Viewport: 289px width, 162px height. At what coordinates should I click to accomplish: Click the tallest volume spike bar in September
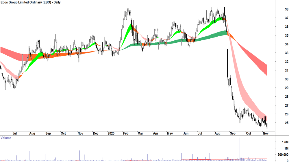coord(240,149)
